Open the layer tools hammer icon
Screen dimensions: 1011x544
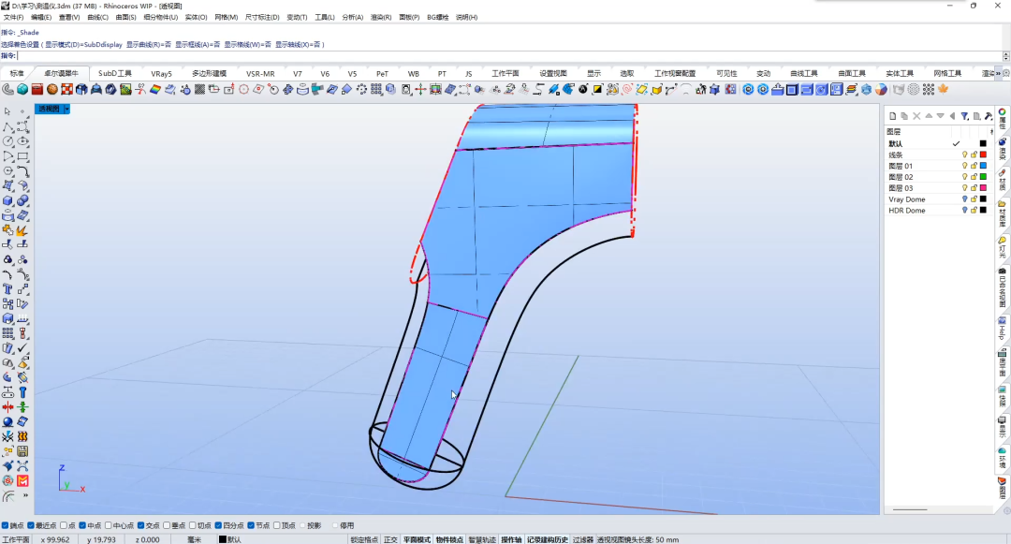click(989, 116)
